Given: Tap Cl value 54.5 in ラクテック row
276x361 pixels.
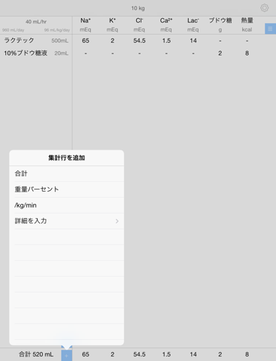Looking at the screenshot, I should (139, 41).
